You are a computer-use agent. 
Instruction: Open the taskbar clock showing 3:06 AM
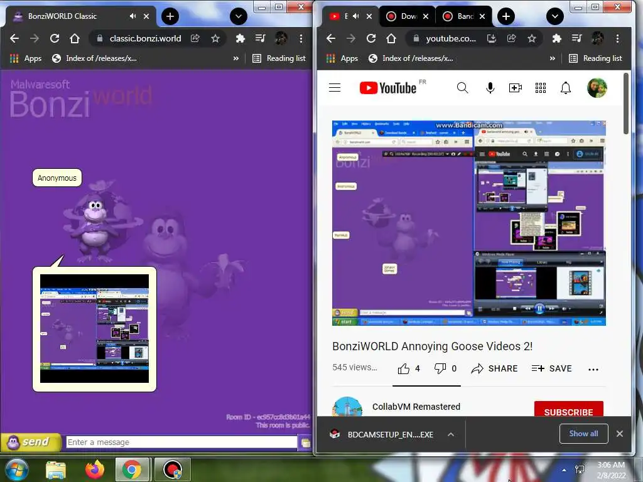pos(611,470)
